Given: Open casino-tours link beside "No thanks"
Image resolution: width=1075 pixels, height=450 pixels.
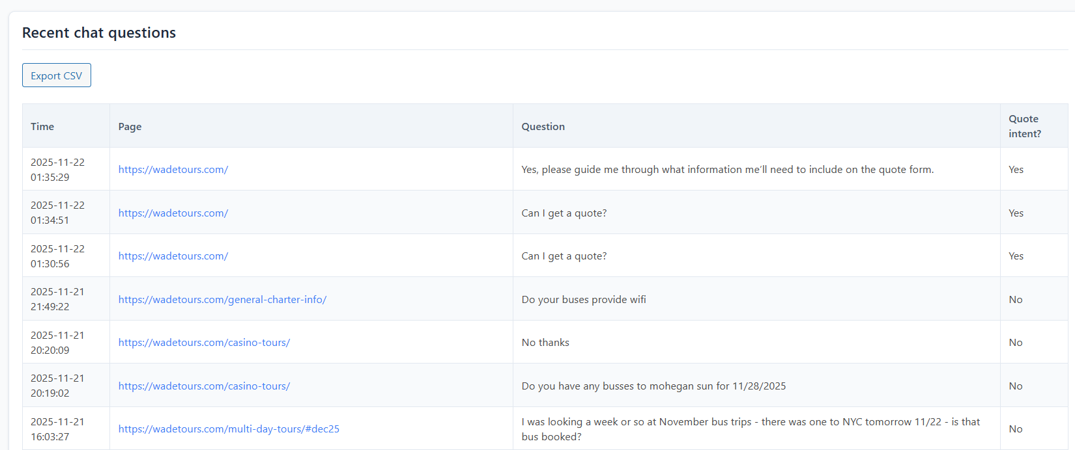Looking at the screenshot, I should click(x=204, y=343).
